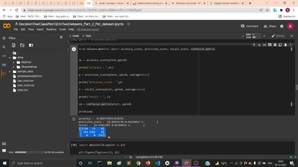The height and width of the screenshot is (167, 298).
Task: Open the Edit menu
Action: [x=23, y=30]
